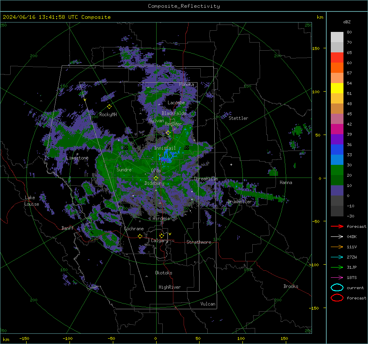Click the RedDeer city label
This screenshot has height=344, width=368.
pyautogui.click(x=173, y=124)
